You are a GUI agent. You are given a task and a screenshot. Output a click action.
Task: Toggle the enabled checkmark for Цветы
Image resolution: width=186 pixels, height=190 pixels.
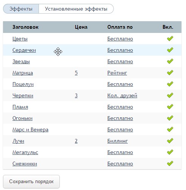click(x=170, y=39)
